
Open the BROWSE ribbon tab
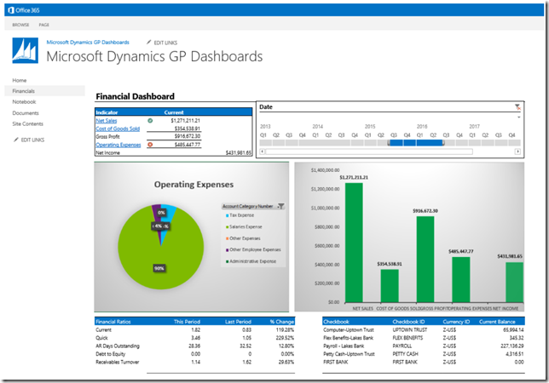click(20, 25)
